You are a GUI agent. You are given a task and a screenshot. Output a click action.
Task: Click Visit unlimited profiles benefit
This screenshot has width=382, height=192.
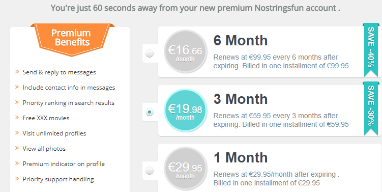click(54, 133)
